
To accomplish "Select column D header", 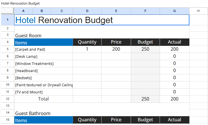I will click(x=87, y=11).
